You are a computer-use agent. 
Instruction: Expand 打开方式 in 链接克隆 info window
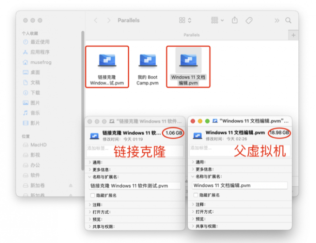pyautogui.click(x=90, y=212)
